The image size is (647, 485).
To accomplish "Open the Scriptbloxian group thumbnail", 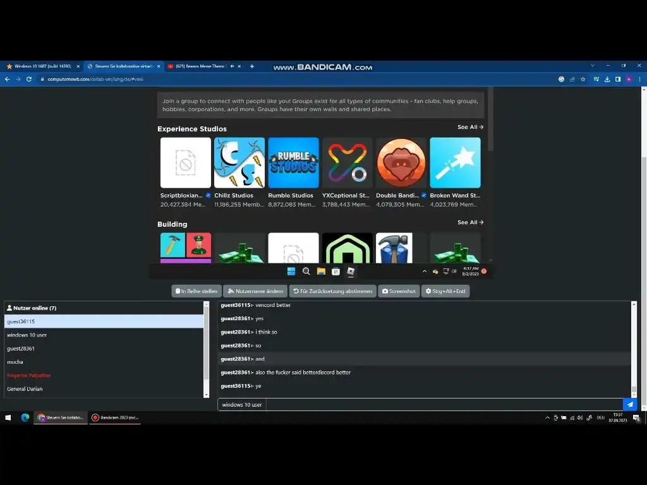I will (x=186, y=163).
